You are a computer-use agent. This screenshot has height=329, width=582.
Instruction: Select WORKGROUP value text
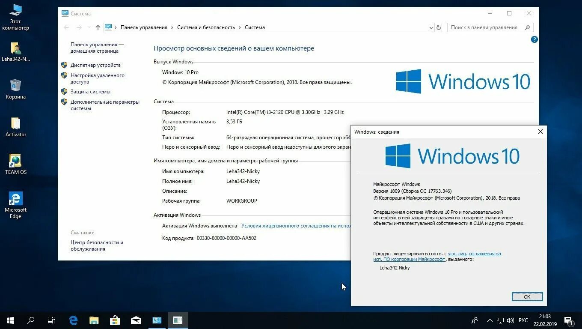coord(242,201)
